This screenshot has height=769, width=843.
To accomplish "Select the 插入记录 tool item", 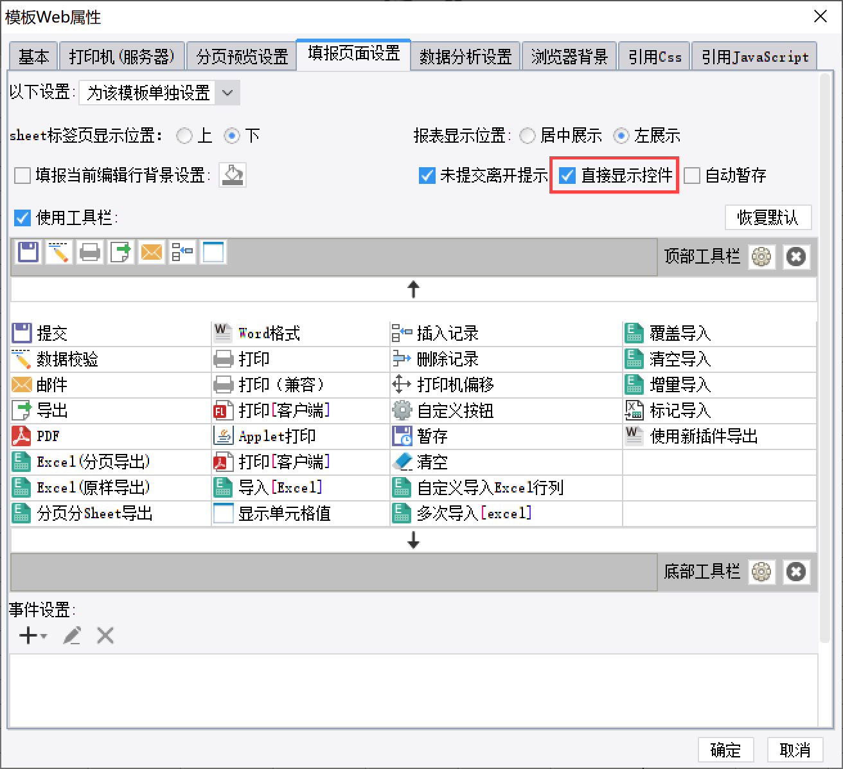I will coord(506,333).
